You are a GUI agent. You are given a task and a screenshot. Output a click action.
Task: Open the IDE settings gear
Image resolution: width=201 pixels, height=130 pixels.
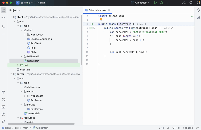click(198, 3)
